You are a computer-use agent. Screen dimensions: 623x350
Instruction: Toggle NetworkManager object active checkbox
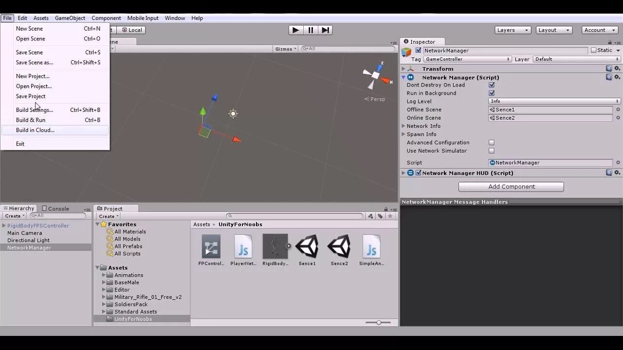point(418,51)
